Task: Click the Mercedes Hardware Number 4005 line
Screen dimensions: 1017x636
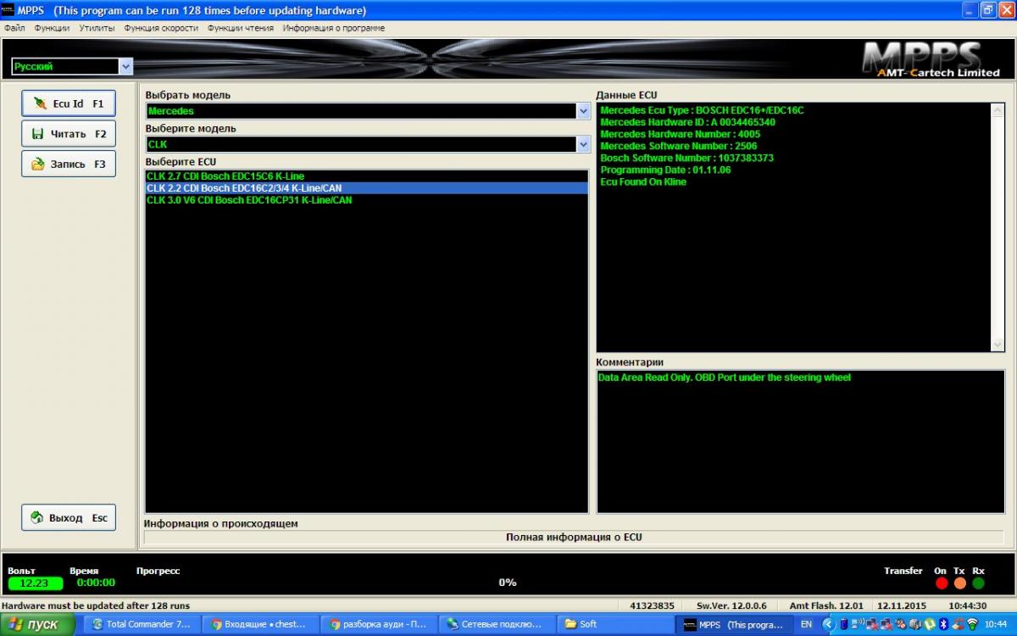Action: [x=680, y=134]
